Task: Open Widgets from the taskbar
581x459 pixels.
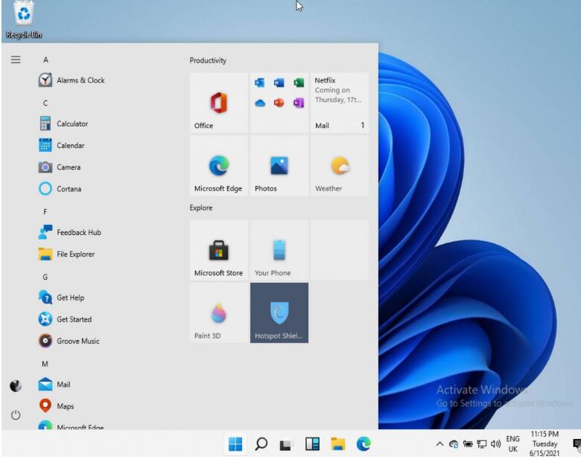Action: (312, 444)
